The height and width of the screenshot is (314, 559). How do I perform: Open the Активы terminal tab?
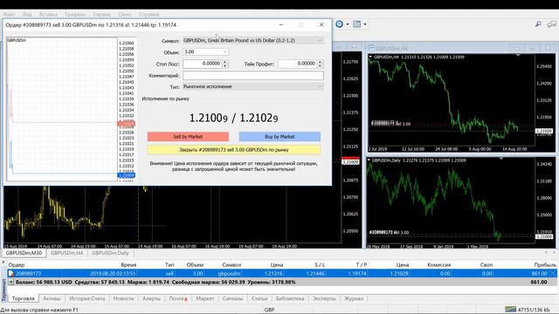tap(52, 298)
